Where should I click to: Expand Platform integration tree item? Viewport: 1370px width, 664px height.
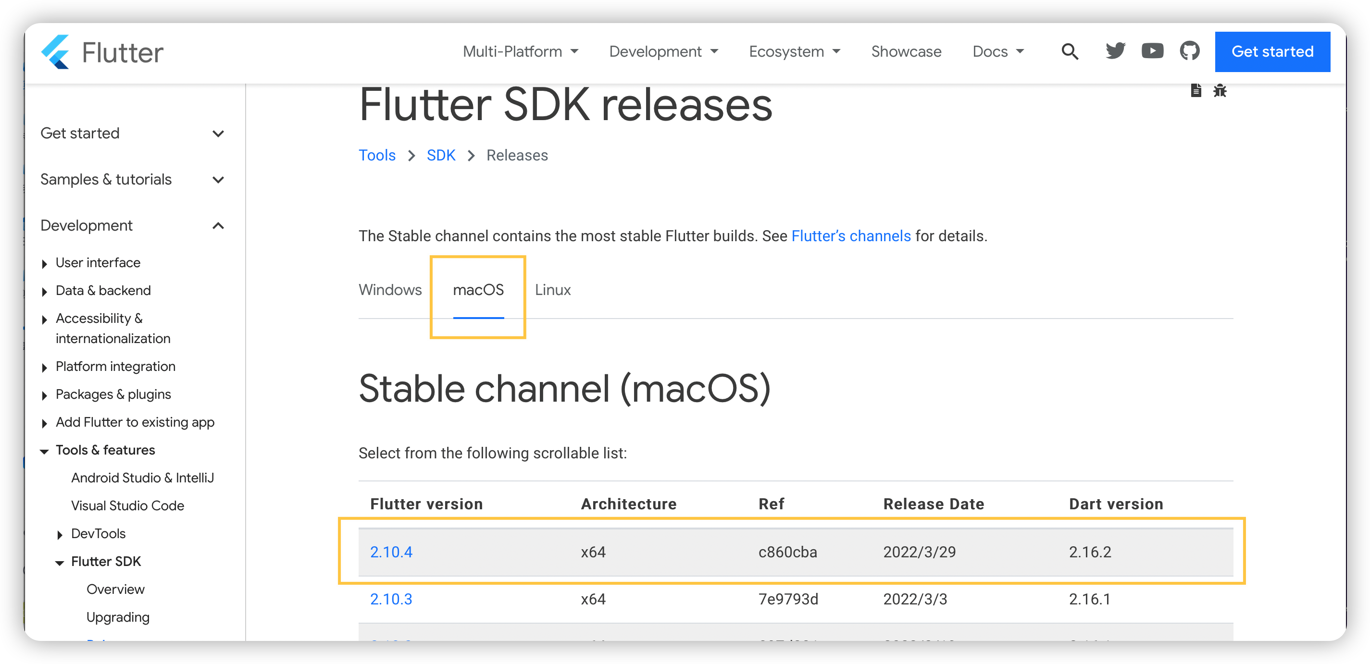click(109, 366)
